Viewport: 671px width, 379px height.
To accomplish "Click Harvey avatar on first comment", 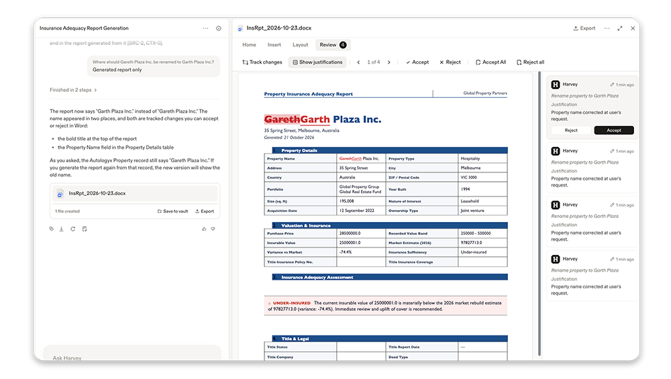I will [556, 85].
